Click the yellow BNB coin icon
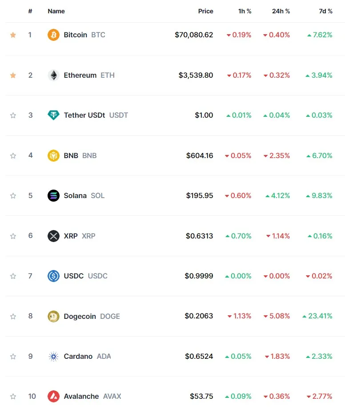345x409 pixels. tap(53, 156)
